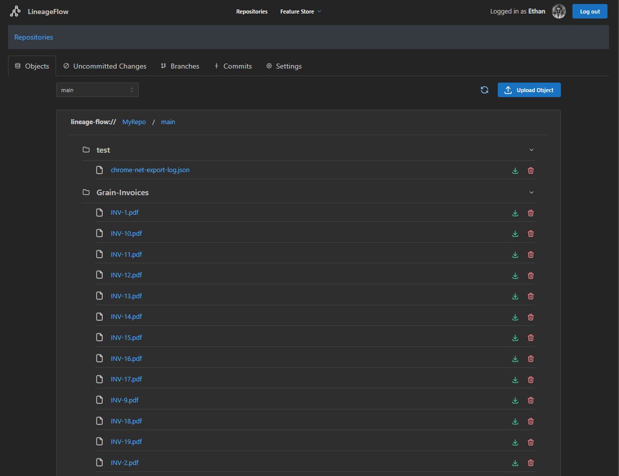Collapse the test folder chevron
Screen dimensions: 619x476
pos(531,150)
